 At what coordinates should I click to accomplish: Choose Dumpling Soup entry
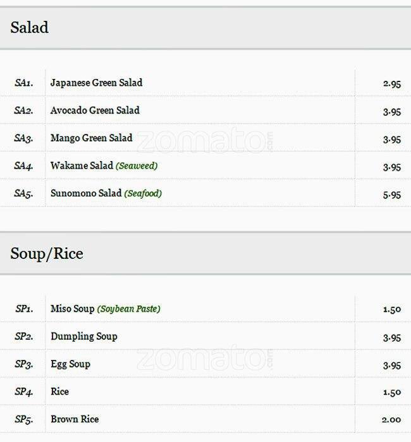click(x=83, y=337)
